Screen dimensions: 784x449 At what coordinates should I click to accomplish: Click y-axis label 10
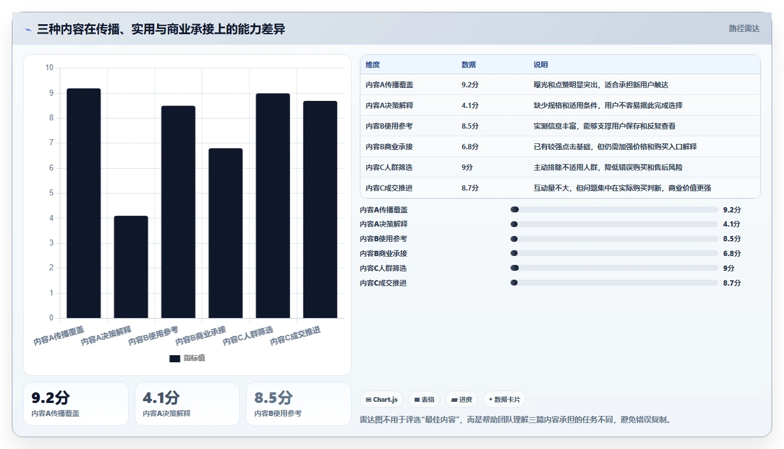pos(49,68)
